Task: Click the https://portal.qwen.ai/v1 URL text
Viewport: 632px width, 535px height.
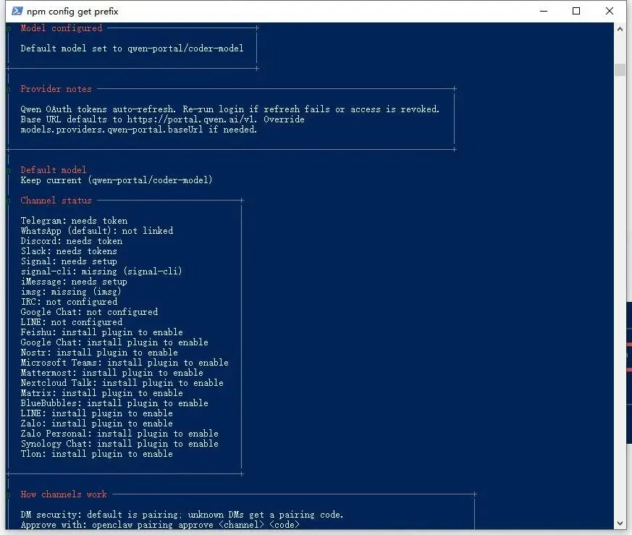Action: click(191, 119)
